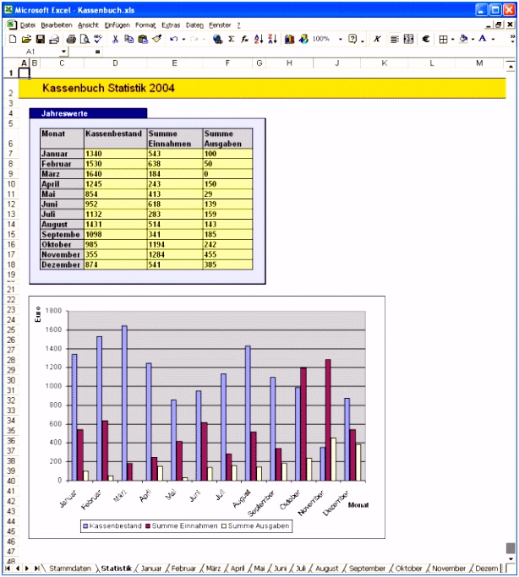The height and width of the screenshot is (577, 519).
Task: Open the function wizard fx icon
Action: (x=245, y=39)
